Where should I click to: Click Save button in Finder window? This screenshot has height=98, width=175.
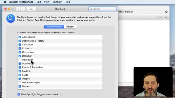(x=159, y=17)
